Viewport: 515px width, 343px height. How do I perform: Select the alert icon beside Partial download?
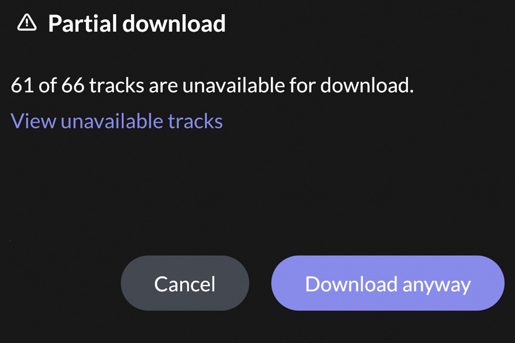click(27, 23)
